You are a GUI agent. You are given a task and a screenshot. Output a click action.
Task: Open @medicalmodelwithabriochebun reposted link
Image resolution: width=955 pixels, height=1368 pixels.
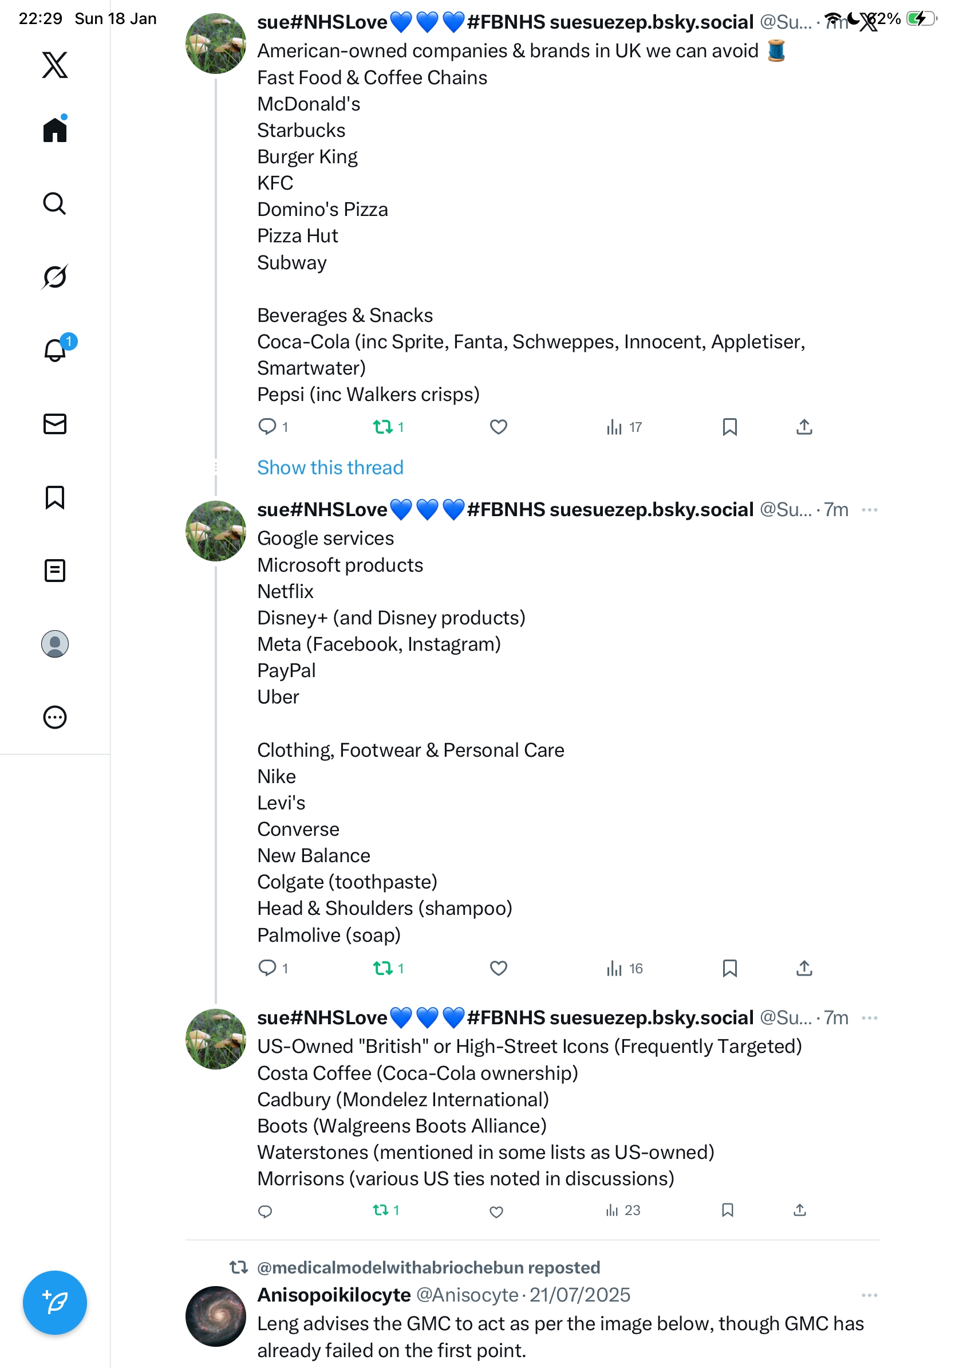tap(428, 1267)
